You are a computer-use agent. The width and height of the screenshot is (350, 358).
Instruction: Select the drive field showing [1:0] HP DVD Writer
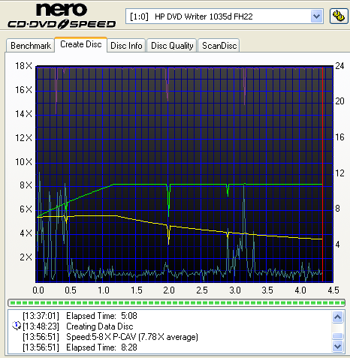pyautogui.click(x=225, y=17)
